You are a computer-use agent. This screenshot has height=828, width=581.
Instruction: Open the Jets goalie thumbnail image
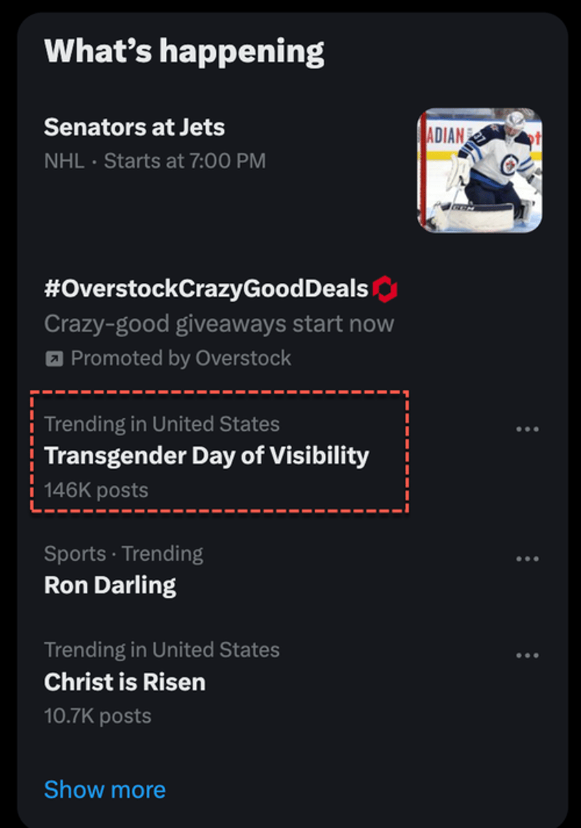click(480, 170)
